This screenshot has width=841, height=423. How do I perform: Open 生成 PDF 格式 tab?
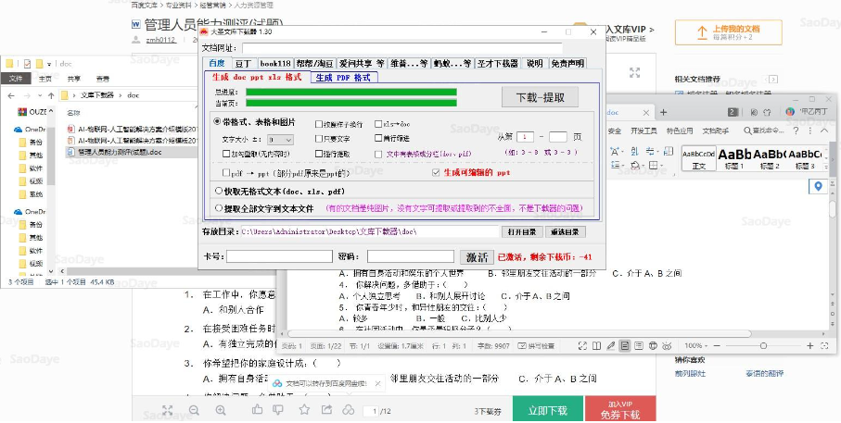tap(343, 78)
